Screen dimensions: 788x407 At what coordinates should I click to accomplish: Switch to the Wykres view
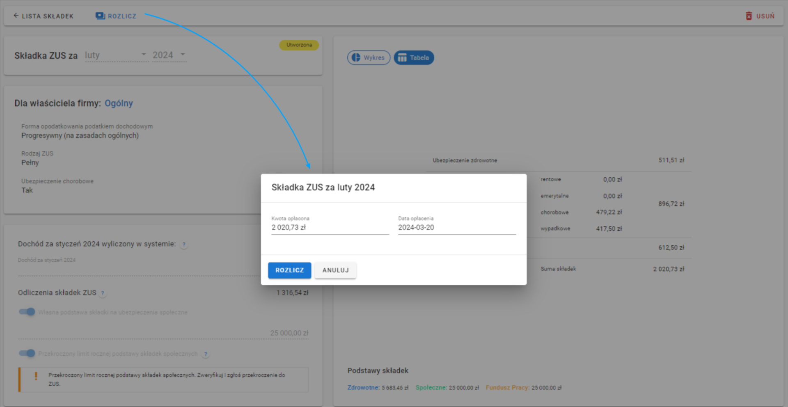pyautogui.click(x=369, y=58)
